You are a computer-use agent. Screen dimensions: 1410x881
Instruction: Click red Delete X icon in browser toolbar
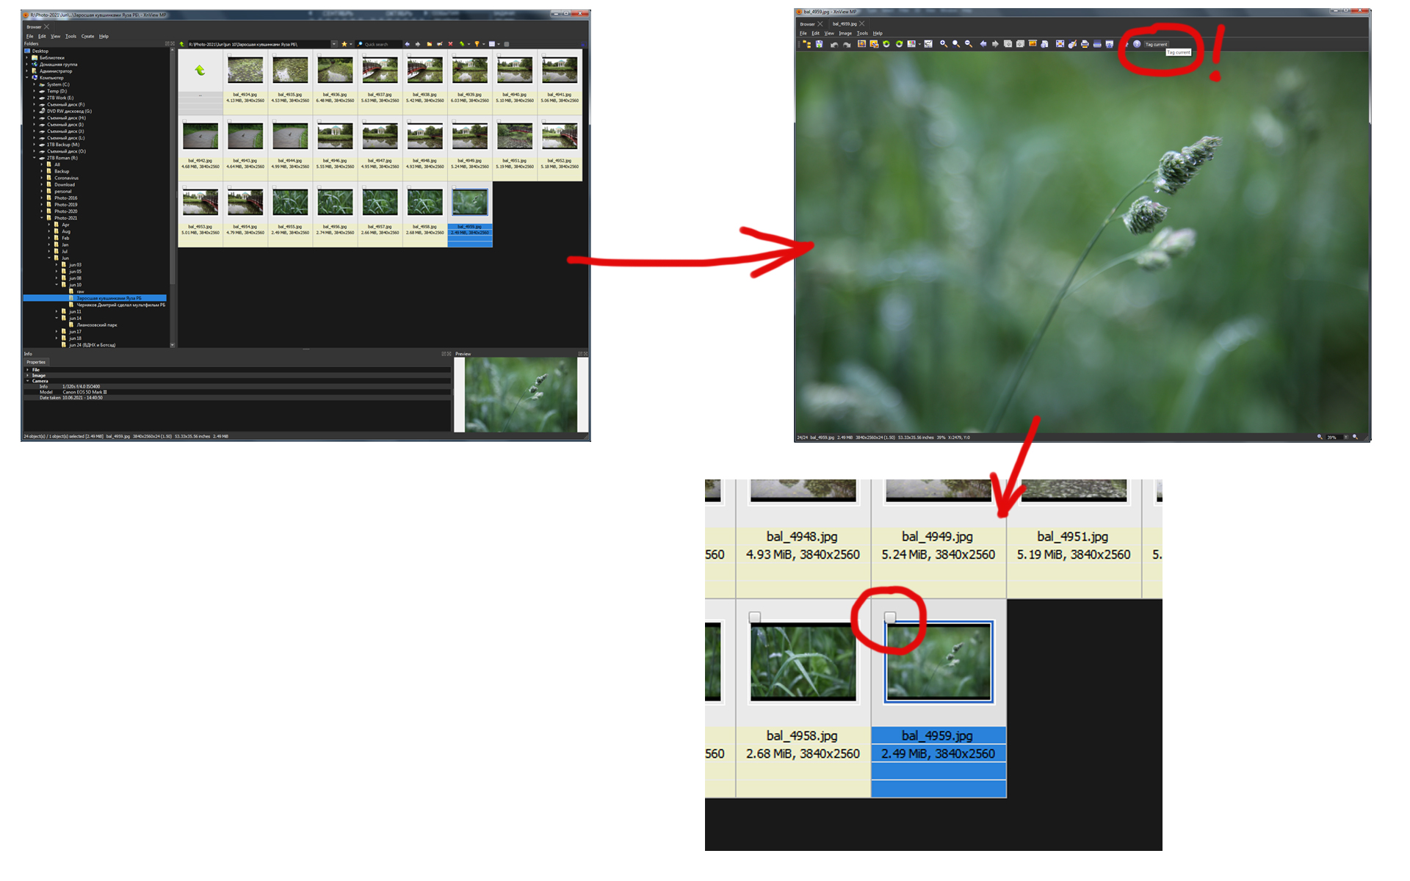450,44
